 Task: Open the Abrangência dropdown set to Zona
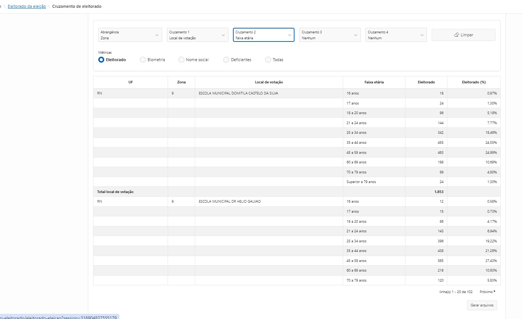(x=130, y=35)
